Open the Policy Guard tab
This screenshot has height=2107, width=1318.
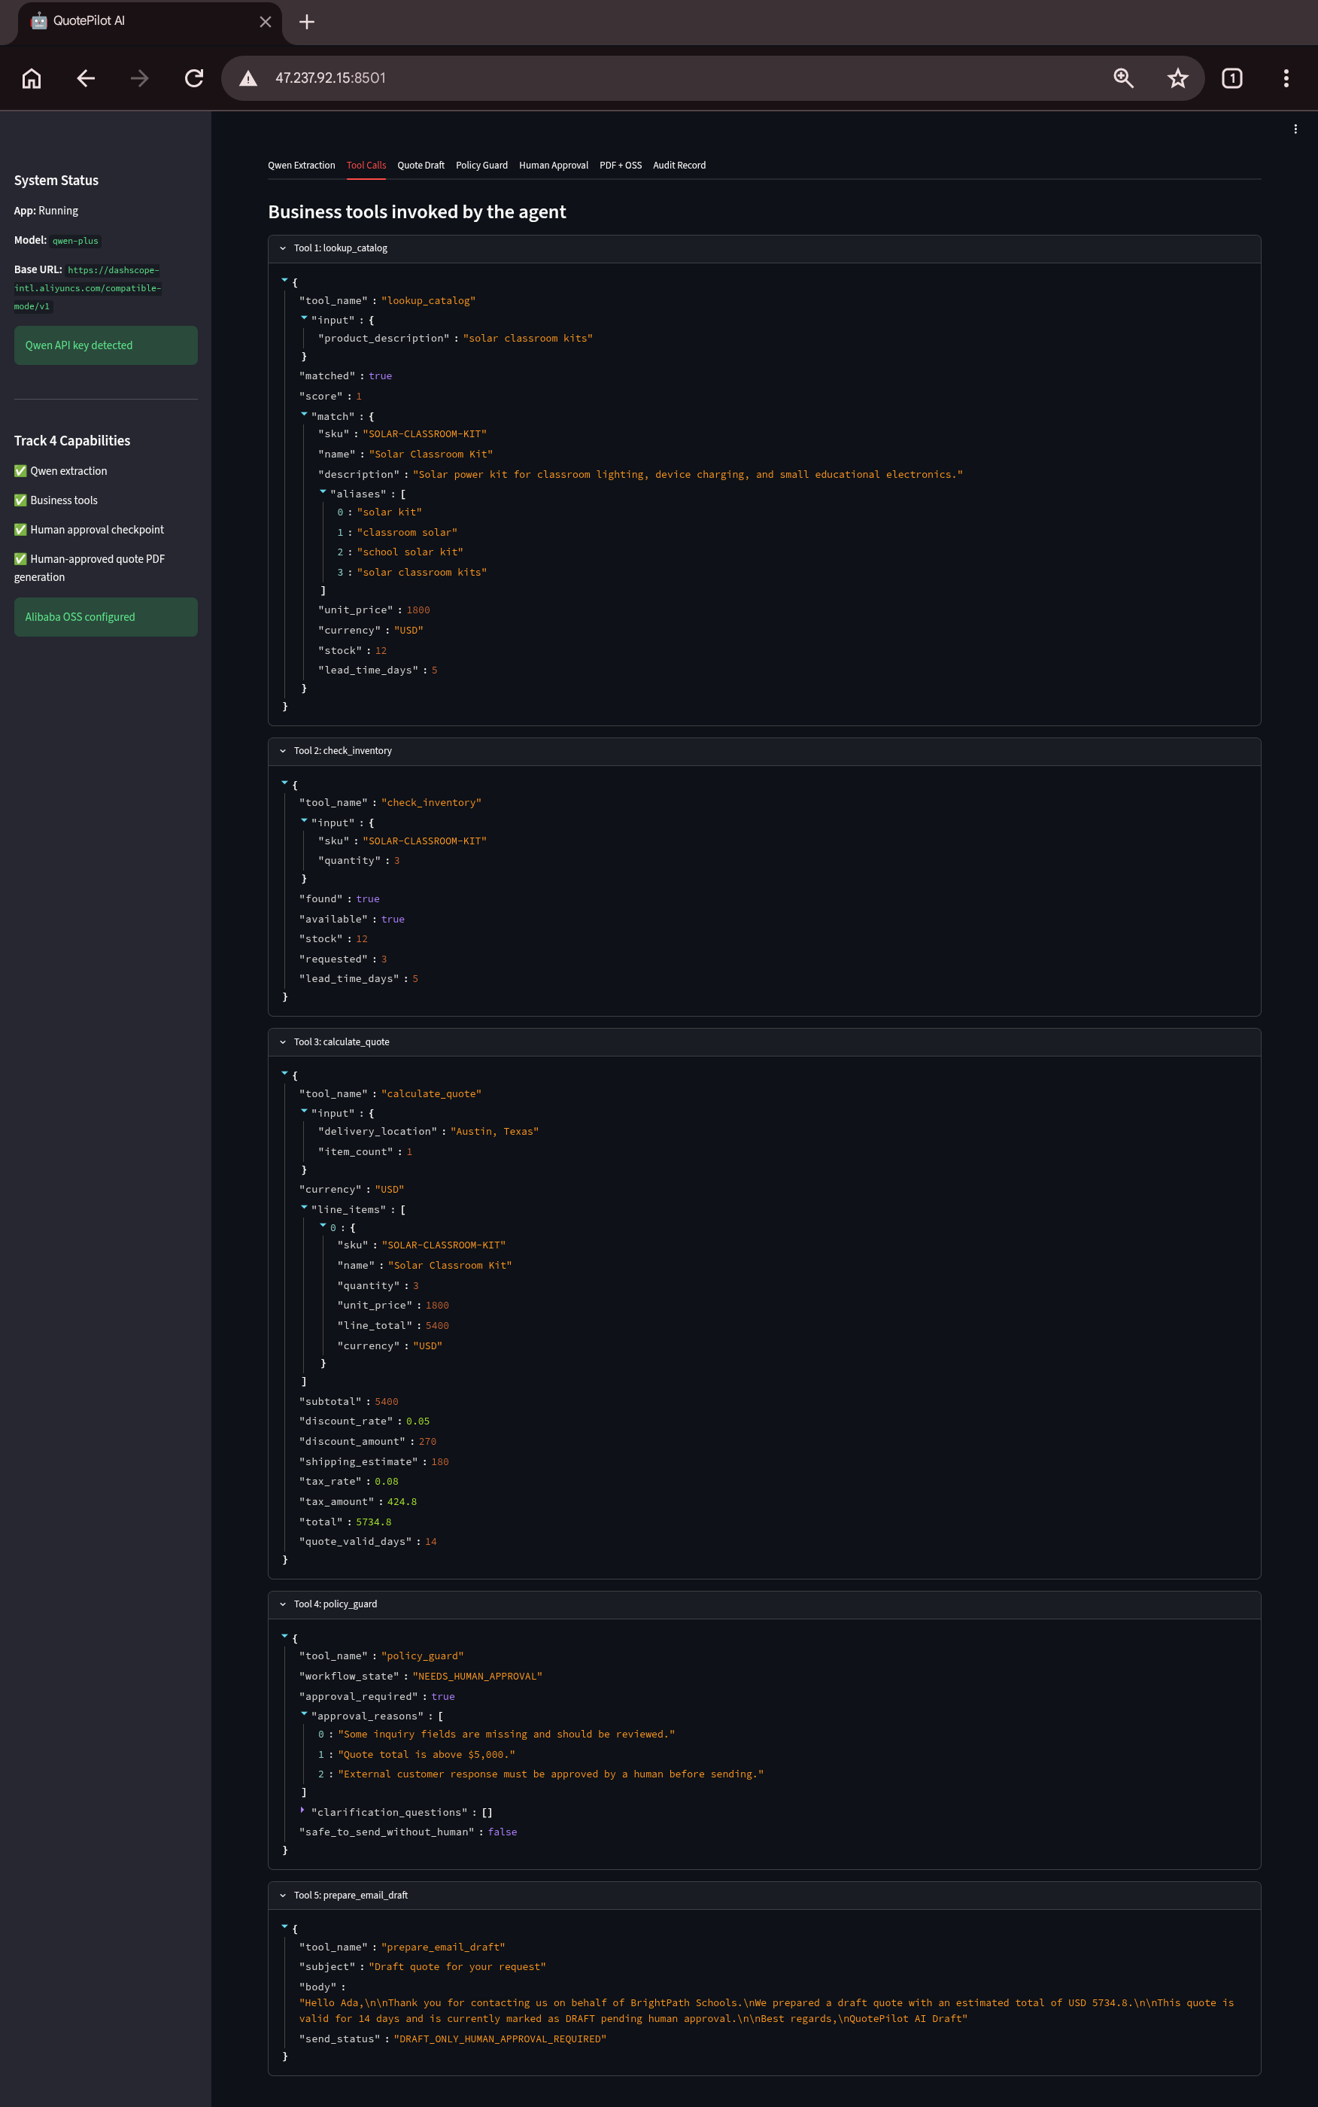pos(481,165)
